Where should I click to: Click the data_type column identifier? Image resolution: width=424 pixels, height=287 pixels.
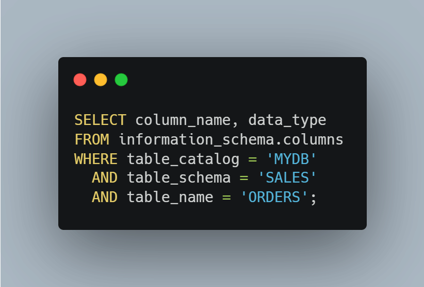pos(287,120)
